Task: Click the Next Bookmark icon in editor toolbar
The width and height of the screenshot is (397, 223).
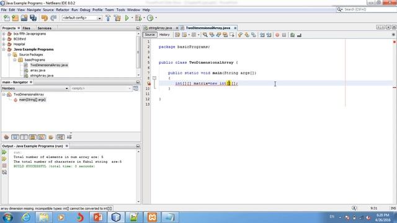Action: 247,35
